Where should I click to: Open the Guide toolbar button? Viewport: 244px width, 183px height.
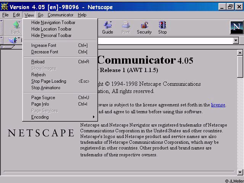(108, 28)
